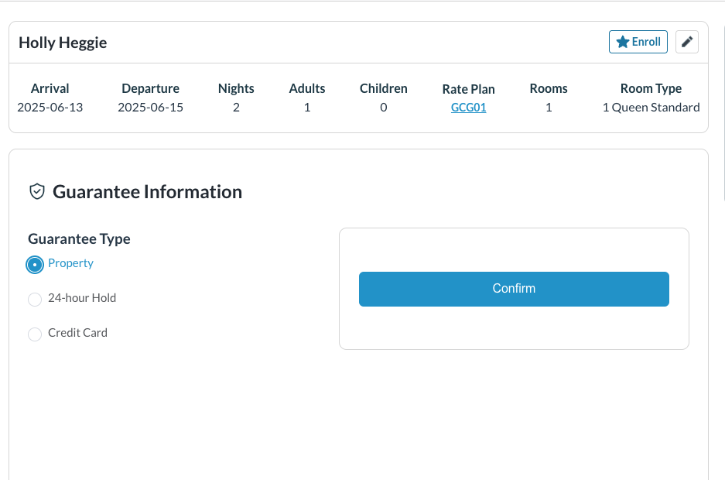The width and height of the screenshot is (725, 480).
Task: Choose 24-hour Hold as guarantee type
Action: coord(34,299)
